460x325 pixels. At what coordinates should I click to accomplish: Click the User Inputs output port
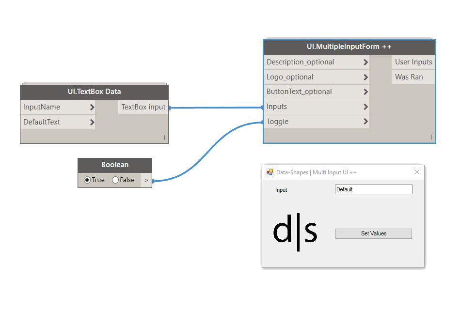pyautogui.click(x=413, y=62)
